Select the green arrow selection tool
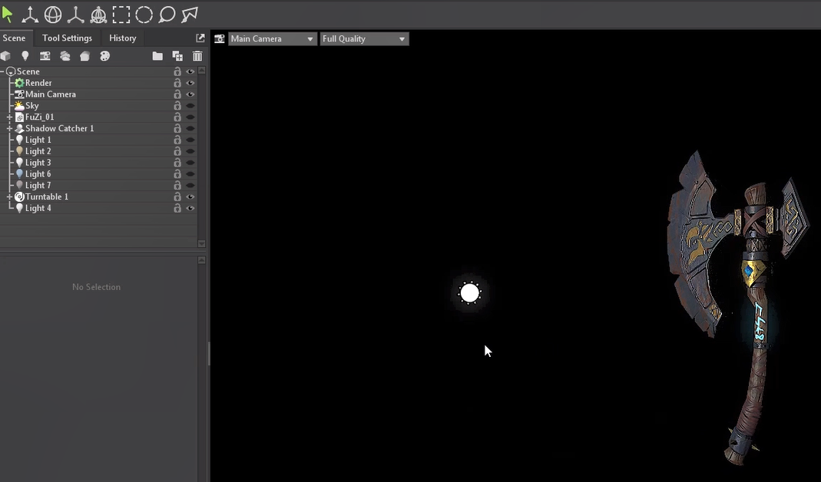Image resolution: width=821 pixels, height=482 pixels. click(x=8, y=14)
